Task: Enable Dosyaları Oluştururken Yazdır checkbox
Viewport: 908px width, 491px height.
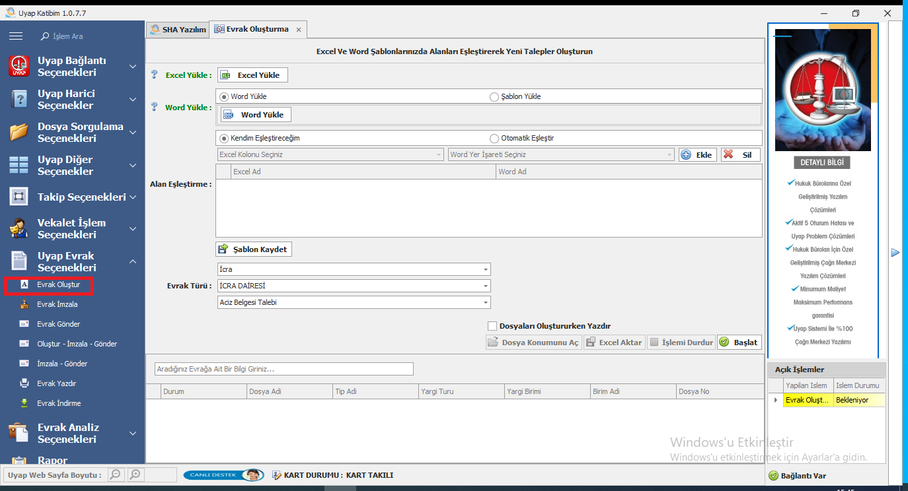Action: click(x=492, y=326)
